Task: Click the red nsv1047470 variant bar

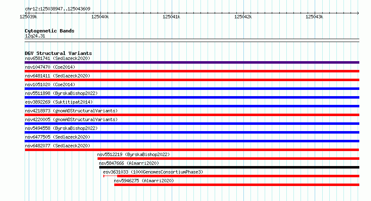Action: [192, 71]
